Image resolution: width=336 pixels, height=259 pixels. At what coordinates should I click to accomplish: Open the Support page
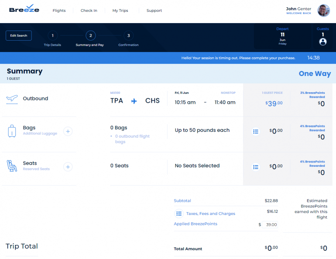pos(154,10)
